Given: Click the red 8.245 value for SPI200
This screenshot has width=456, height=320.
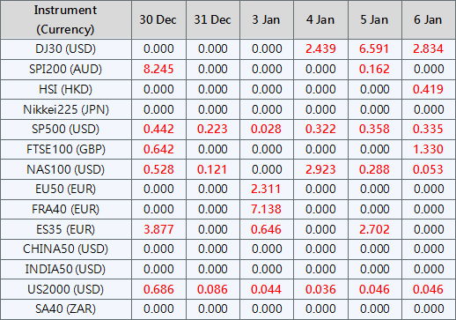Looking at the screenshot, I should tap(158, 69).
